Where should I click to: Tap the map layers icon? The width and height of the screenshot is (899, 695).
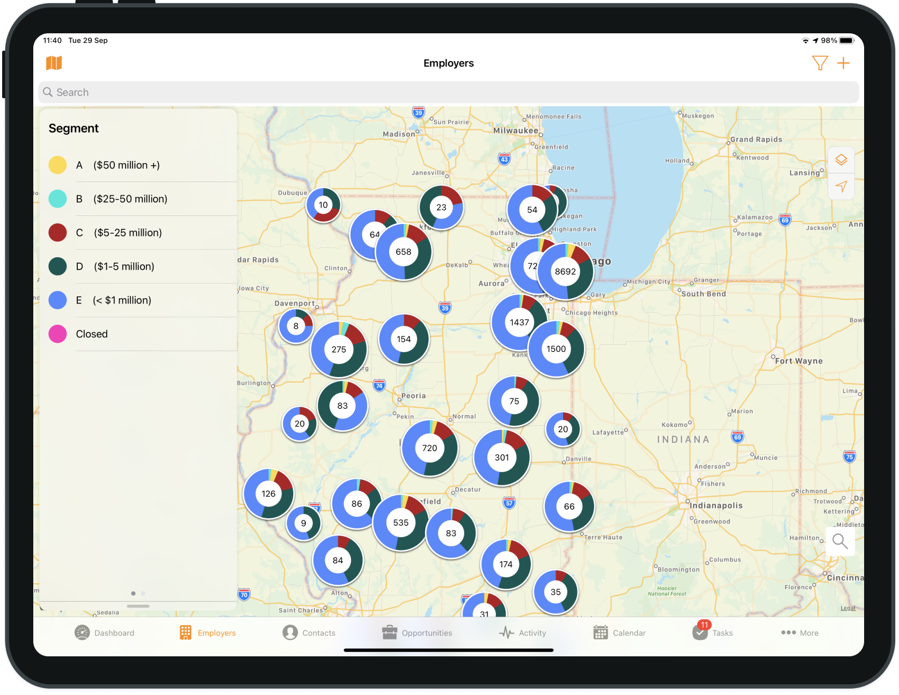point(841,160)
